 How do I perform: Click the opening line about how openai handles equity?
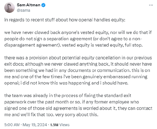[65, 20]
